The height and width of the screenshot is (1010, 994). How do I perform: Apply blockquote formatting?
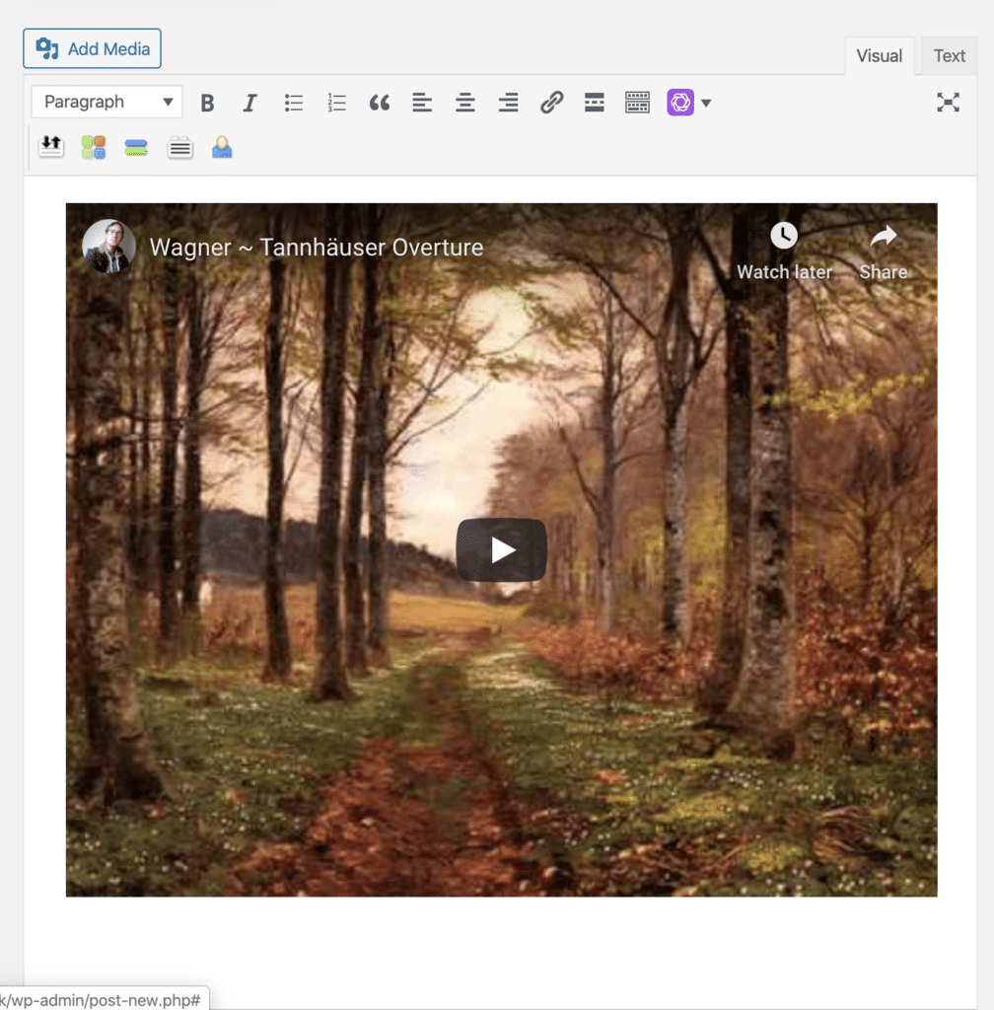pos(380,103)
